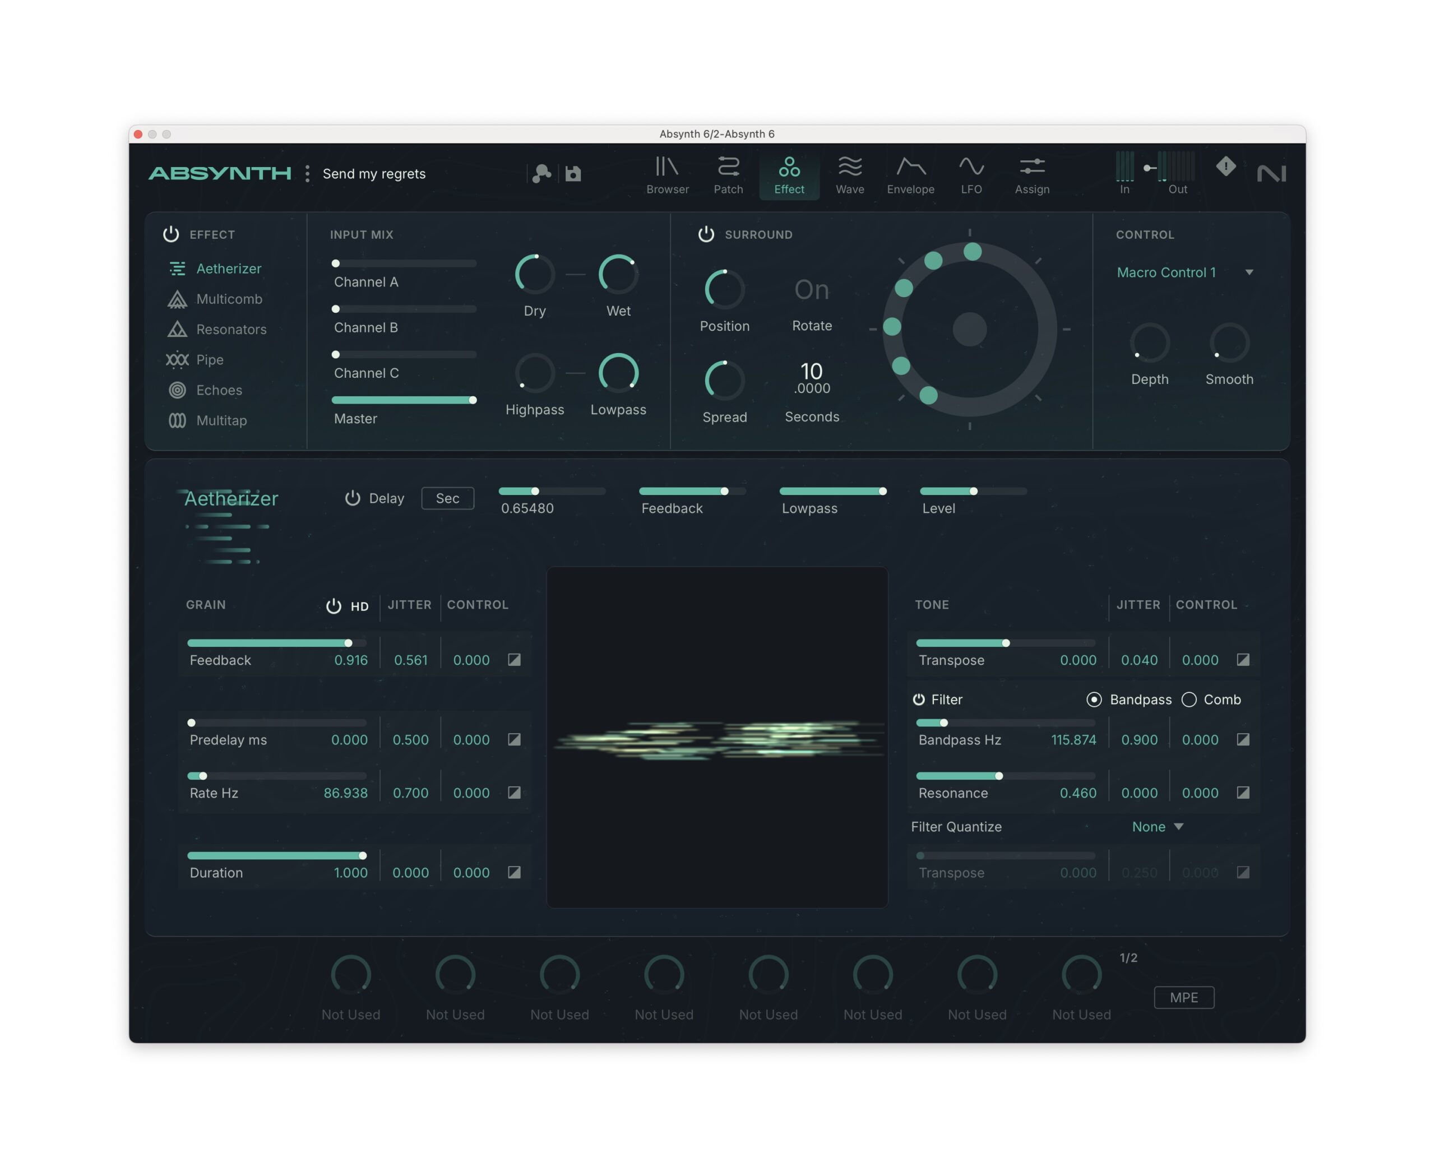Select the Multitap effect icon
The image size is (1435, 1176).
coord(177,420)
